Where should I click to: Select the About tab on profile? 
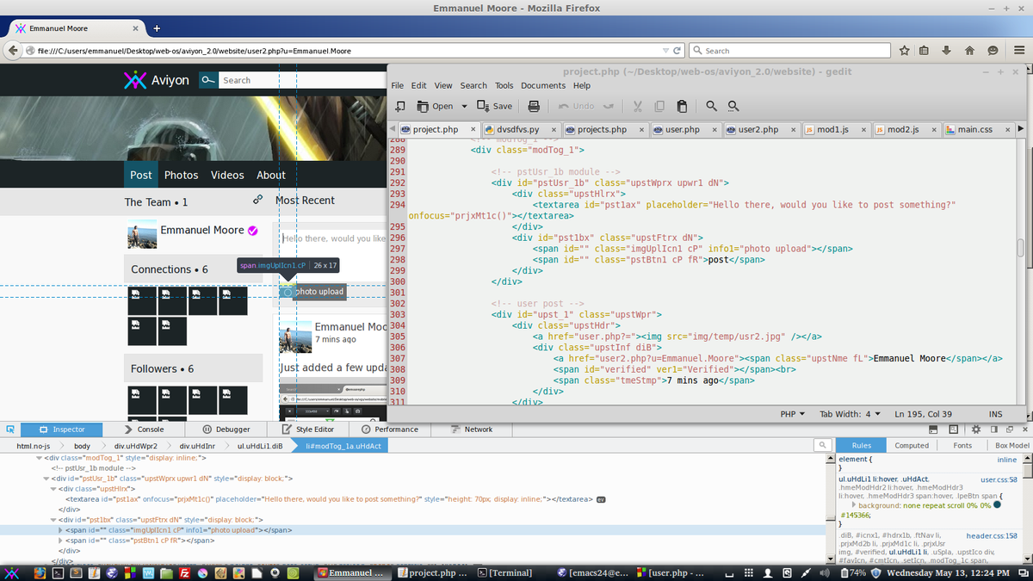pos(271,175)
